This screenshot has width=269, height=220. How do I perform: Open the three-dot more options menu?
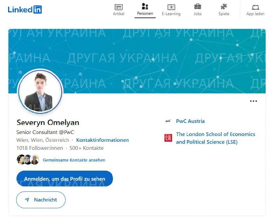click(x=254, y=101)
